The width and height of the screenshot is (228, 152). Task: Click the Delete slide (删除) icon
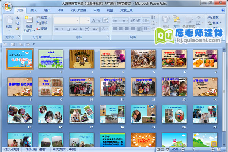click(x=39, y=28)
